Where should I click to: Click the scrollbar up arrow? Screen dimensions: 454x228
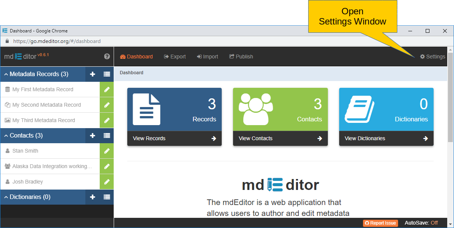[x=450, y=49]
